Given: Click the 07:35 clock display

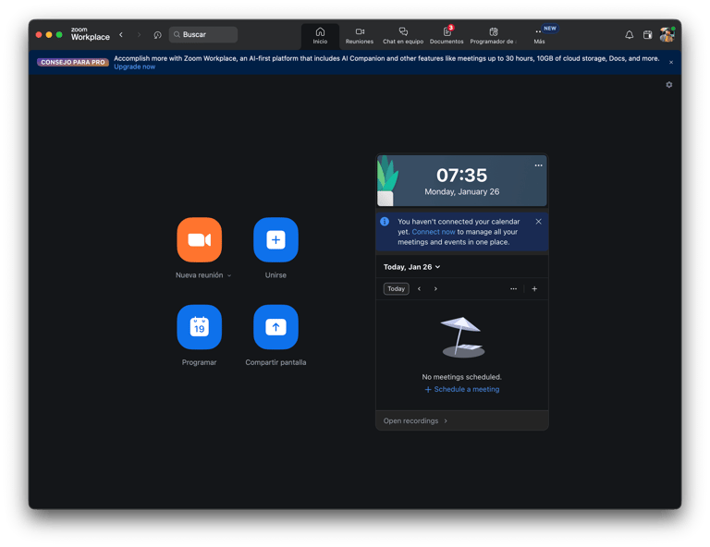Looking at the screenshot, I should point(462,175).
